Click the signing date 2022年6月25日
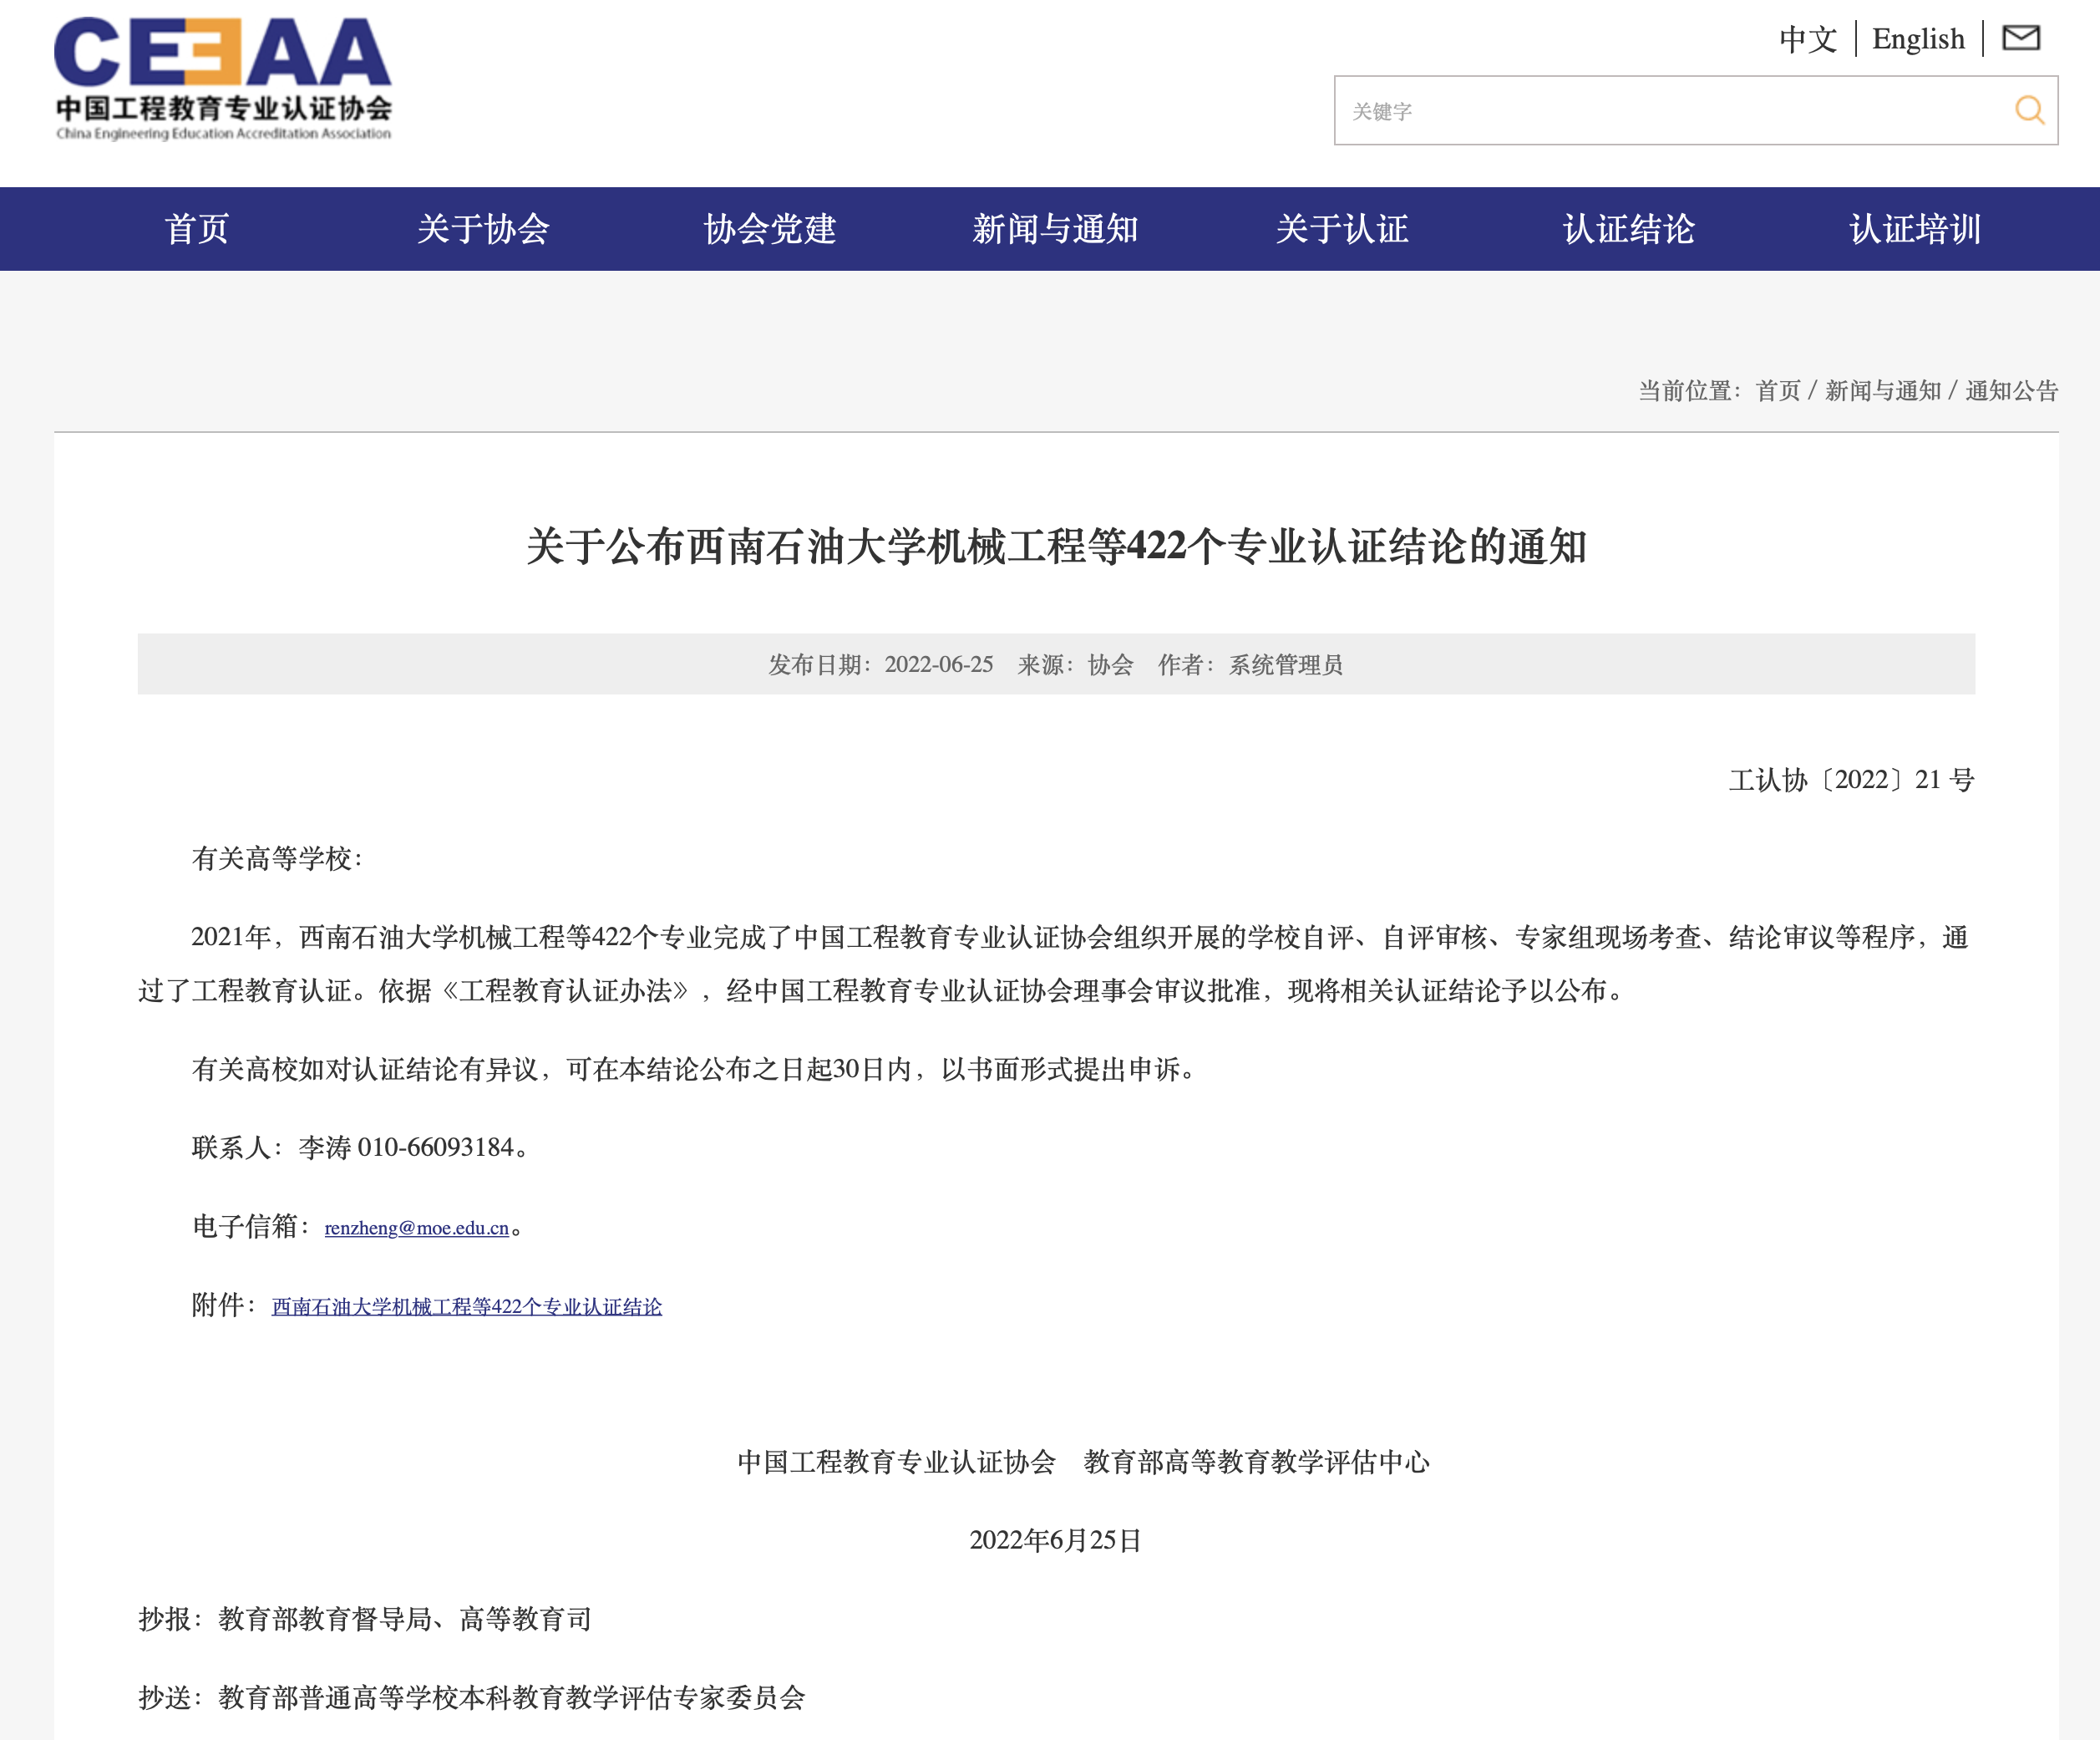The image size is (2100, 1740). tap(1056, 1540)
